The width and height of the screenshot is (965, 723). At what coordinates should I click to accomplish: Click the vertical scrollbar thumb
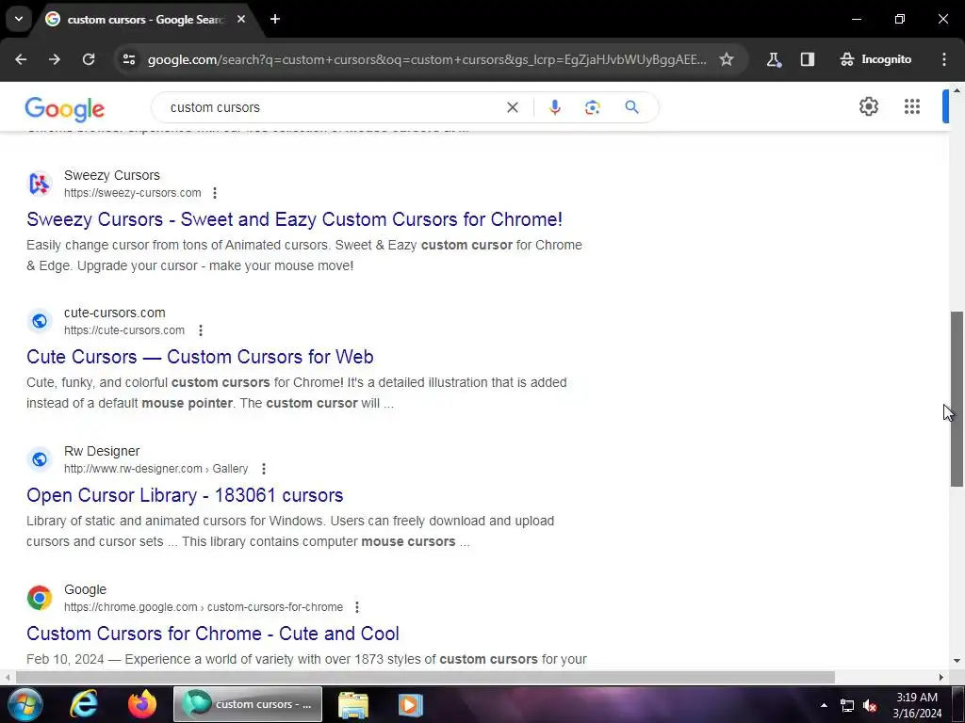(x=957, y=399)
